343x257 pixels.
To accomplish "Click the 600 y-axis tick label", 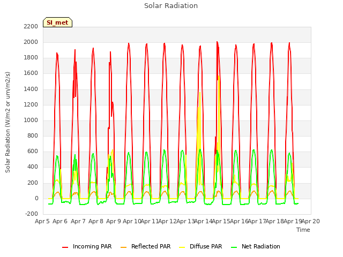I will tap(33, 152).
